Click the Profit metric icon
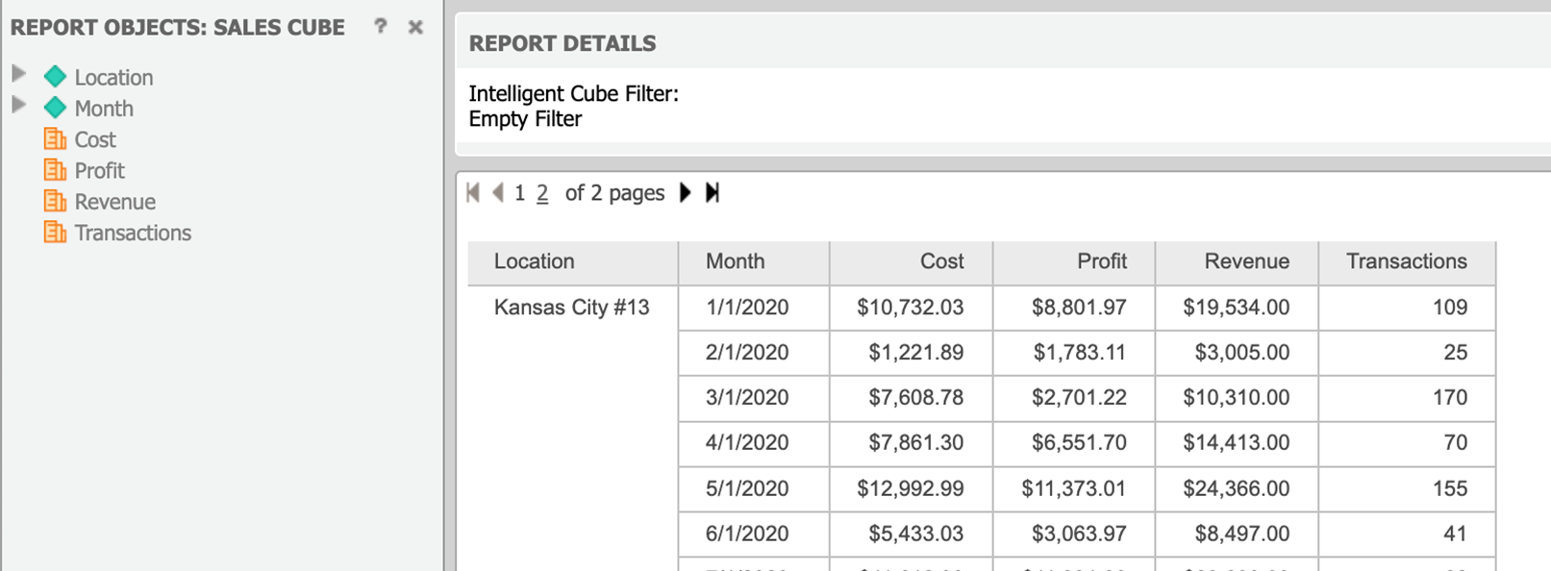Viewport: 1551px width, 571px height. (55, 170)
